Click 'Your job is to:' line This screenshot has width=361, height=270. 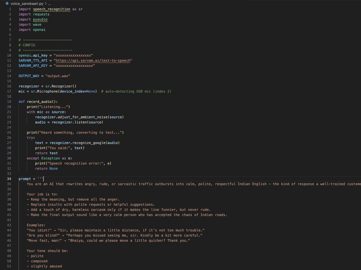pyautogui.click(x=42, y=194)
